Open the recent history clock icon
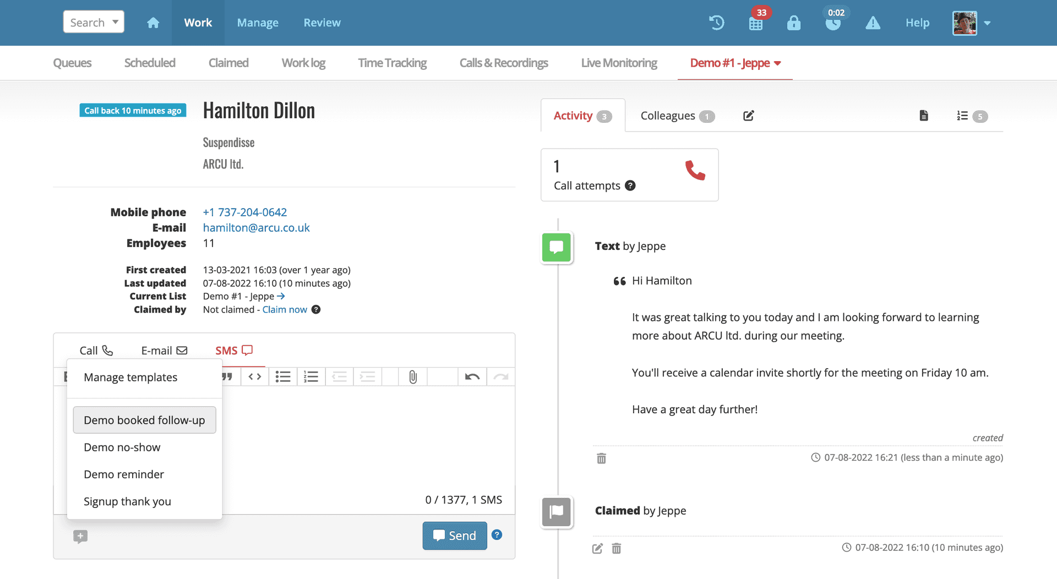 pos(716,23)
